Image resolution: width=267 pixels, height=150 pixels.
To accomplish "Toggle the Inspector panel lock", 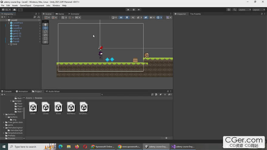I will pyautogui.click(x=262, y=14).
